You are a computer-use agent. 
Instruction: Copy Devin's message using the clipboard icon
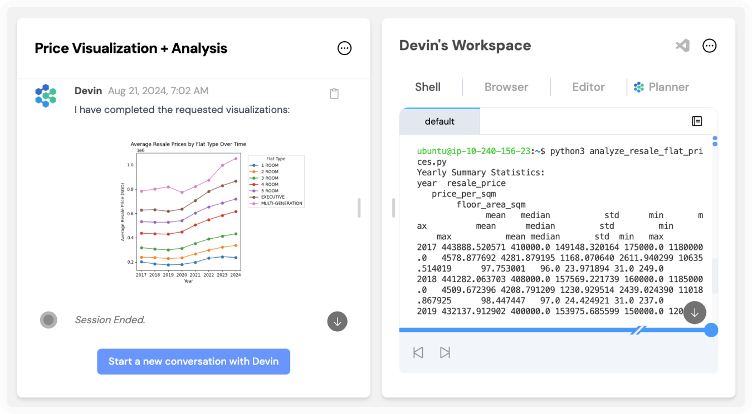click(x=334, y=93)
